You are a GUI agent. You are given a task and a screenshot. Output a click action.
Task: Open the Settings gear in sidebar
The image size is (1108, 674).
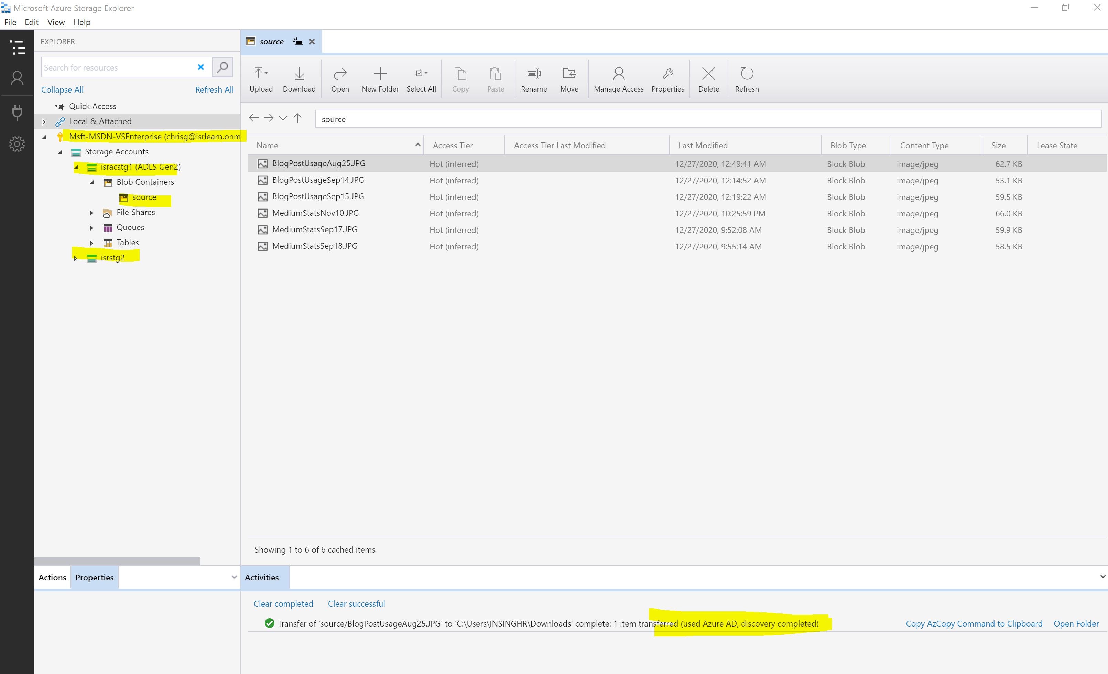click(17, 144)
